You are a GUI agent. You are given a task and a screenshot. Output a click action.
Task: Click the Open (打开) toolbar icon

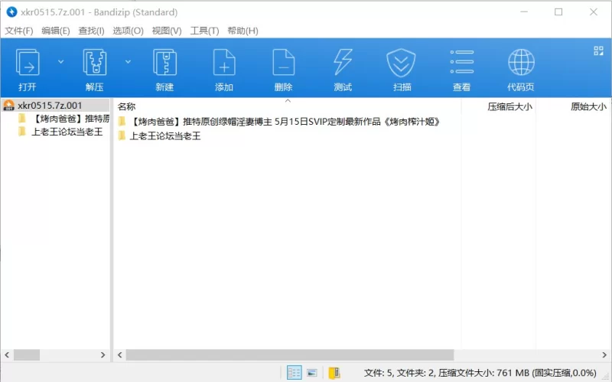coord(28,62)
